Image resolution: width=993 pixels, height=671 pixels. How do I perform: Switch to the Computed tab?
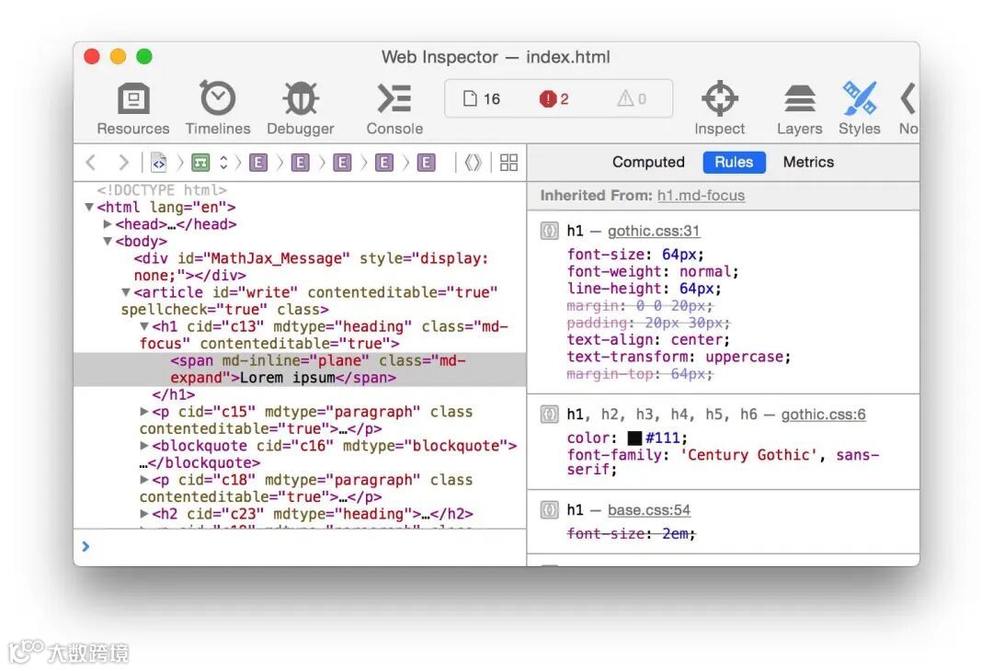point(648,162)
